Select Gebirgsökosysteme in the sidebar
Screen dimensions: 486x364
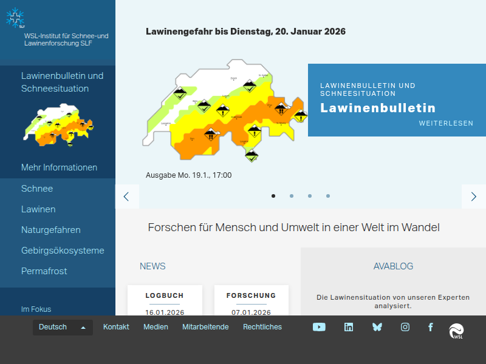coord(63,251)
